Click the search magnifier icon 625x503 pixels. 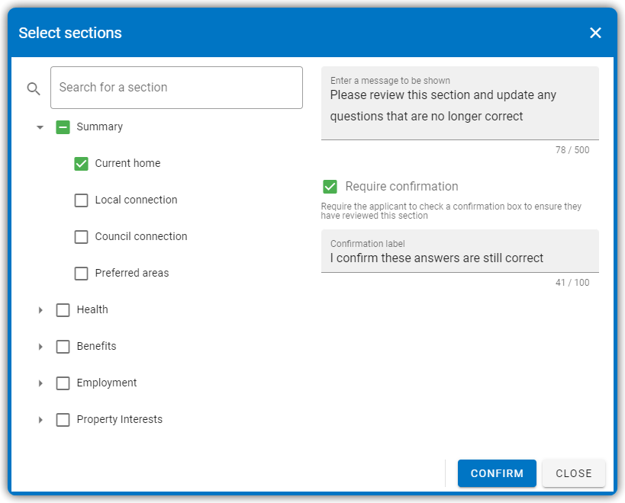pos(34,88)
